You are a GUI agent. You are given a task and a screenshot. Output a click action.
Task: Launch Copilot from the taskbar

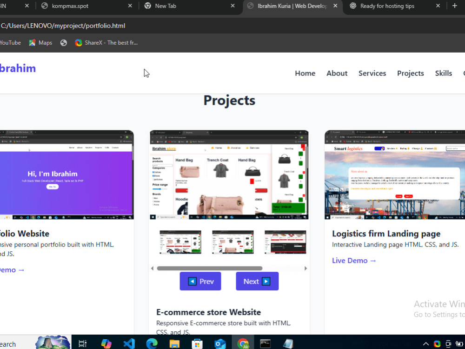coord(106,344)
